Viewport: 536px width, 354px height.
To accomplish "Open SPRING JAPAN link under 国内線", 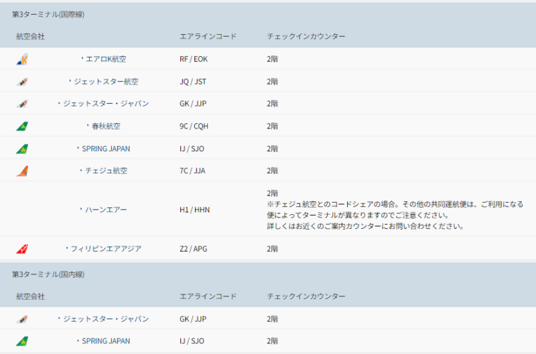I will (x=106, y=341).
